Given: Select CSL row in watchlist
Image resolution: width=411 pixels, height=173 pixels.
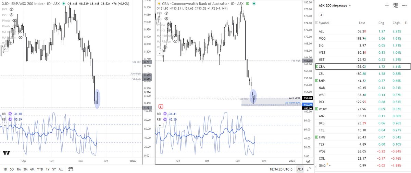Looking at the screenshot, I should point(362,74).
